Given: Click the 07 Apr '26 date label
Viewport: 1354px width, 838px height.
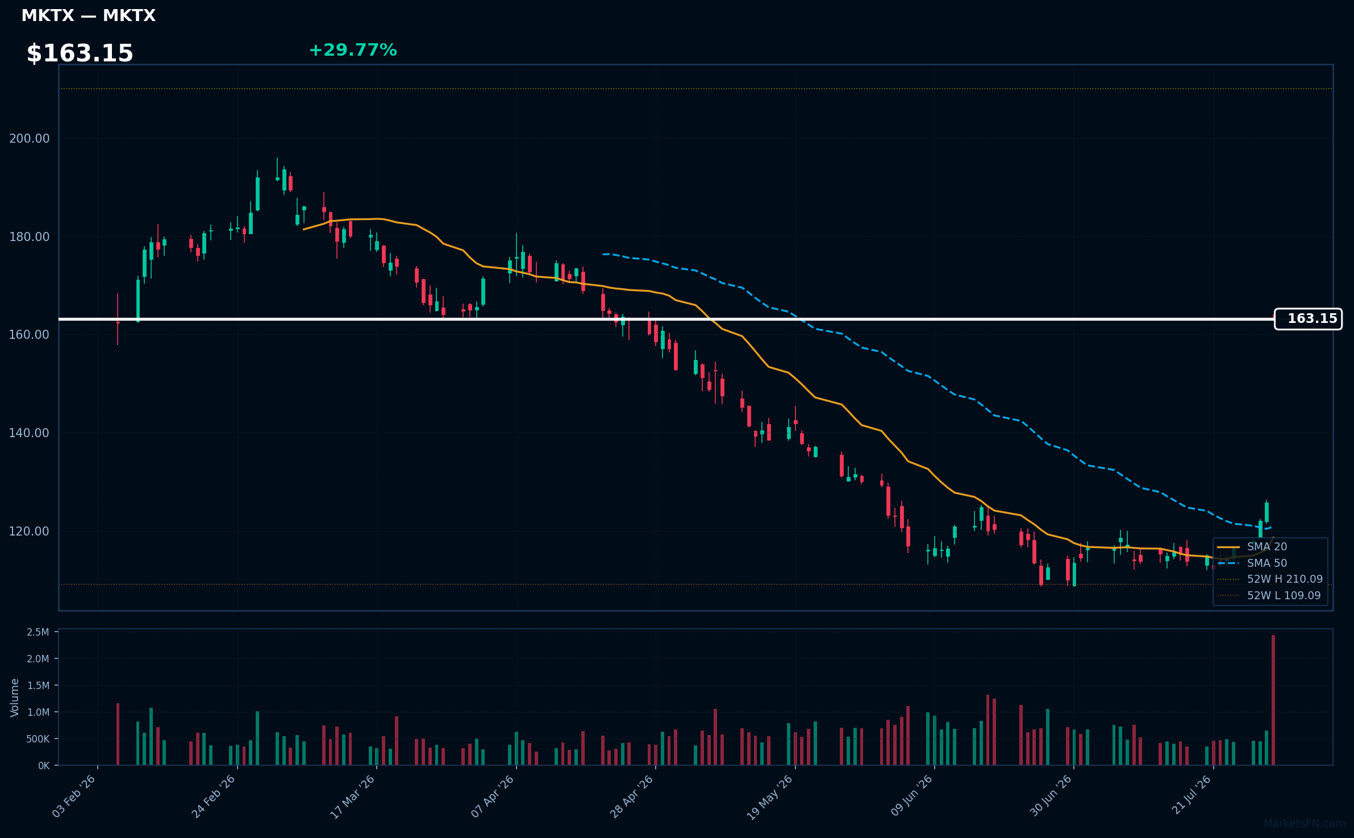Looking at the screenshot, I should (492, 796).
